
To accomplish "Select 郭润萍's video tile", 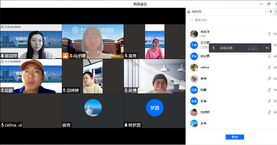I will [31, 41].
